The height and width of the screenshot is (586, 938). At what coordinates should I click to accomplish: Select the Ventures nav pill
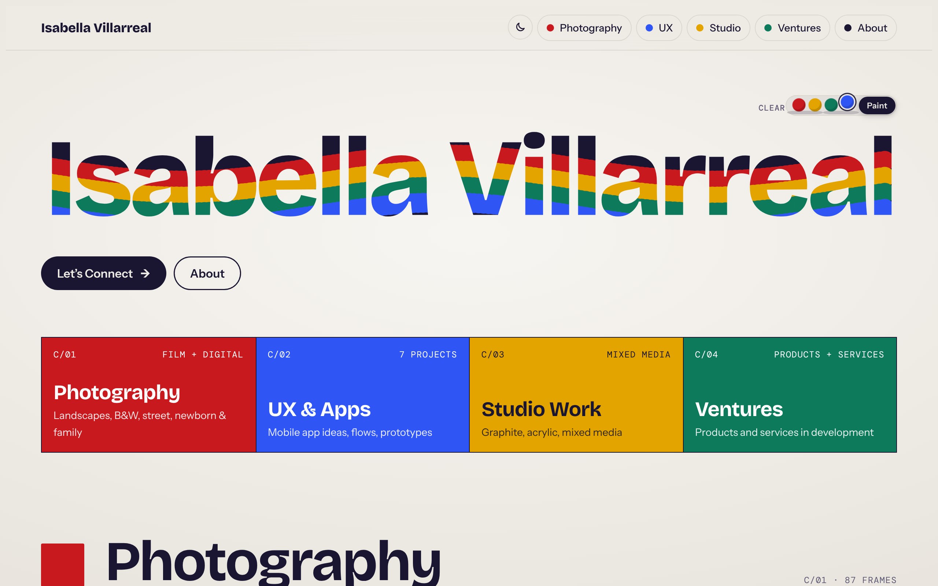pos(792,28)
